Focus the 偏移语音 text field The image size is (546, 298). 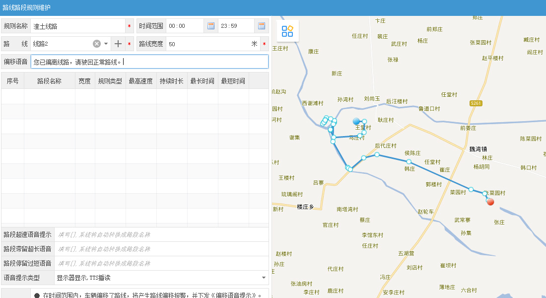pyautogui.click(x=149, y=62)
